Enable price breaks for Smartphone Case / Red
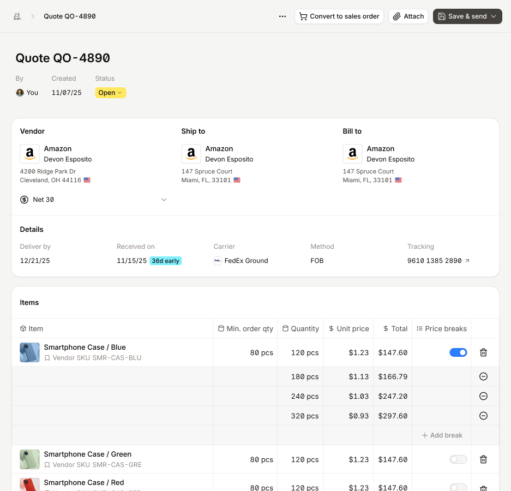 tap(458, 487)
